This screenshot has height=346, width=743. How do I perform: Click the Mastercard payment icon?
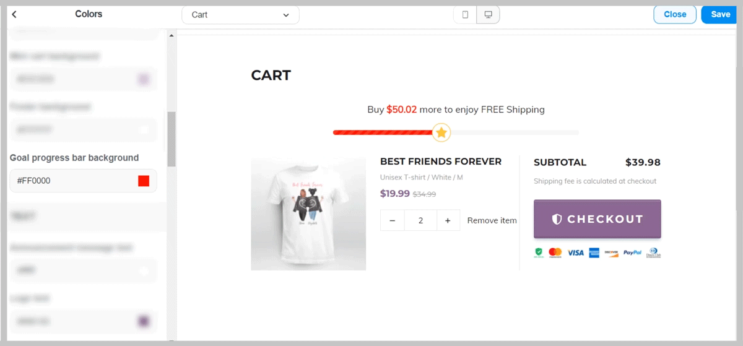pyautogui.click(x=555, y=253)
